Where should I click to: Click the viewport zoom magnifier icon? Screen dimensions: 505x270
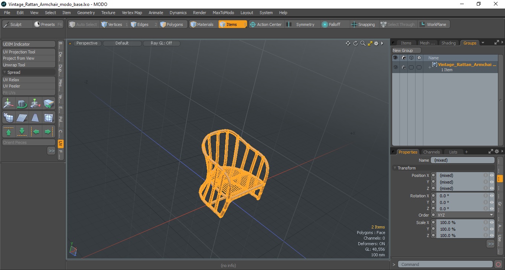pos(363,43)
